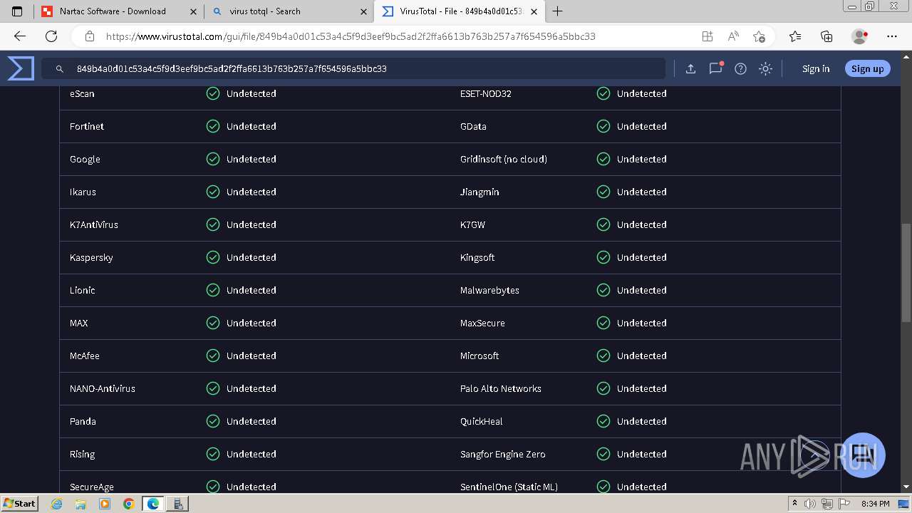Click the search magnifier icon in VirusTotal bar

60,69
